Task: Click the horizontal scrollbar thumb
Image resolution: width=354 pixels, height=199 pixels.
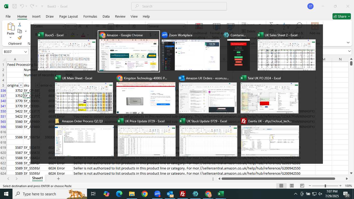Action: point(278,179)
